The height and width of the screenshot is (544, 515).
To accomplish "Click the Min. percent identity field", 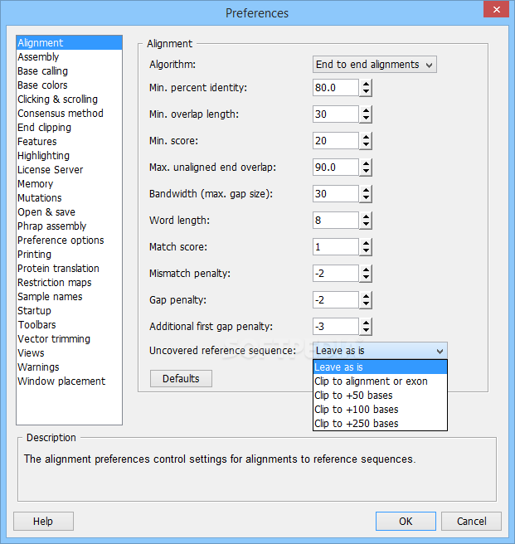I will 336,88.
